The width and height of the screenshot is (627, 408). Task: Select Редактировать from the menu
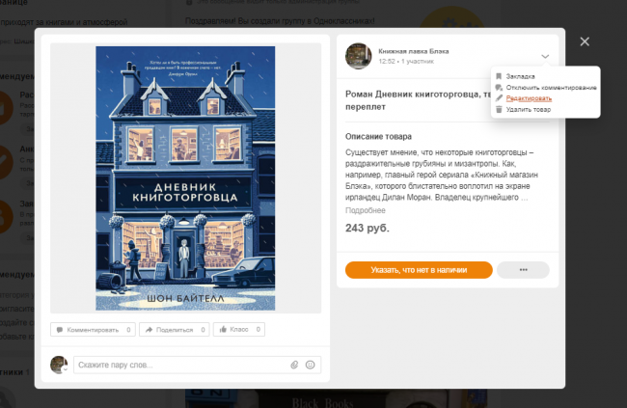[529, 98]
